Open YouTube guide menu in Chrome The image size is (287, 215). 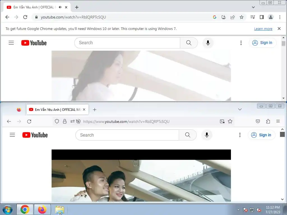pyautogui.click(x=11, y=43)
